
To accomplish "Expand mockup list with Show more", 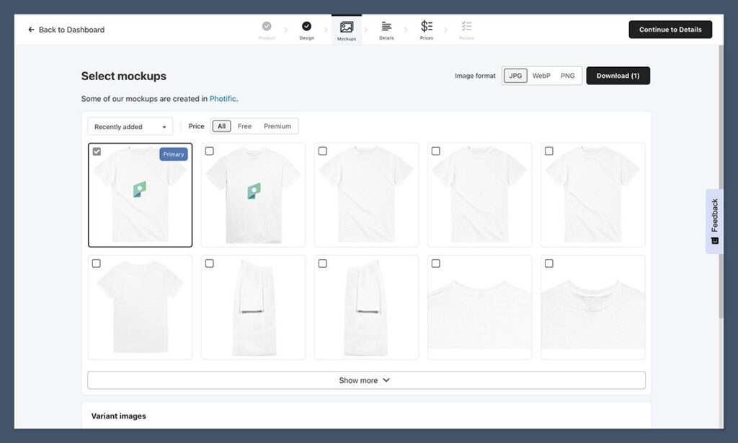I will tap(366, 380).
